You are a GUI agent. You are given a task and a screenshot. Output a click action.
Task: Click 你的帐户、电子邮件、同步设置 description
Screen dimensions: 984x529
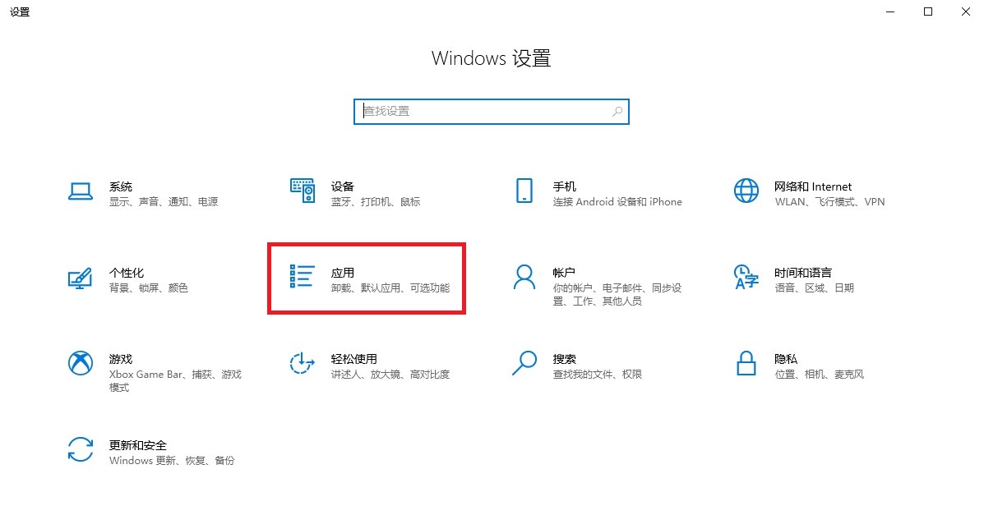617,295
